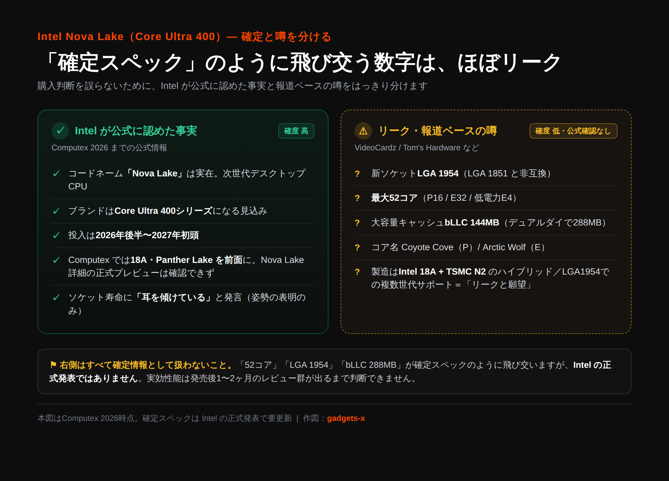Click the question mark beside Intel 18A + TSMC N2
The width and height of the screenshot is (669, 481).
[357, 272]
